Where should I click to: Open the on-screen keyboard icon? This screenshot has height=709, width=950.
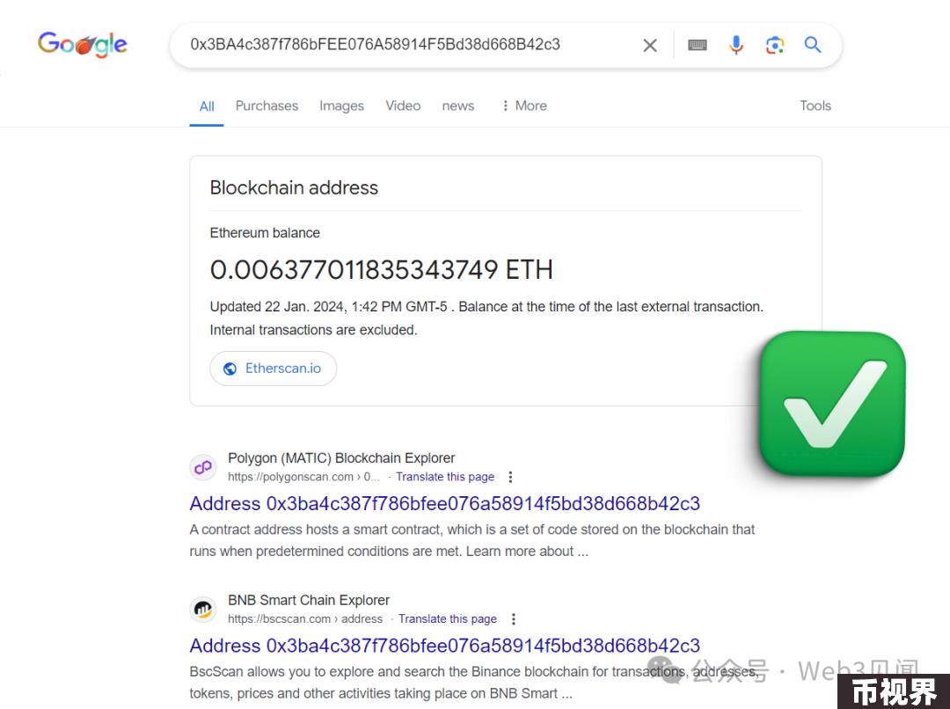[698, 45]
